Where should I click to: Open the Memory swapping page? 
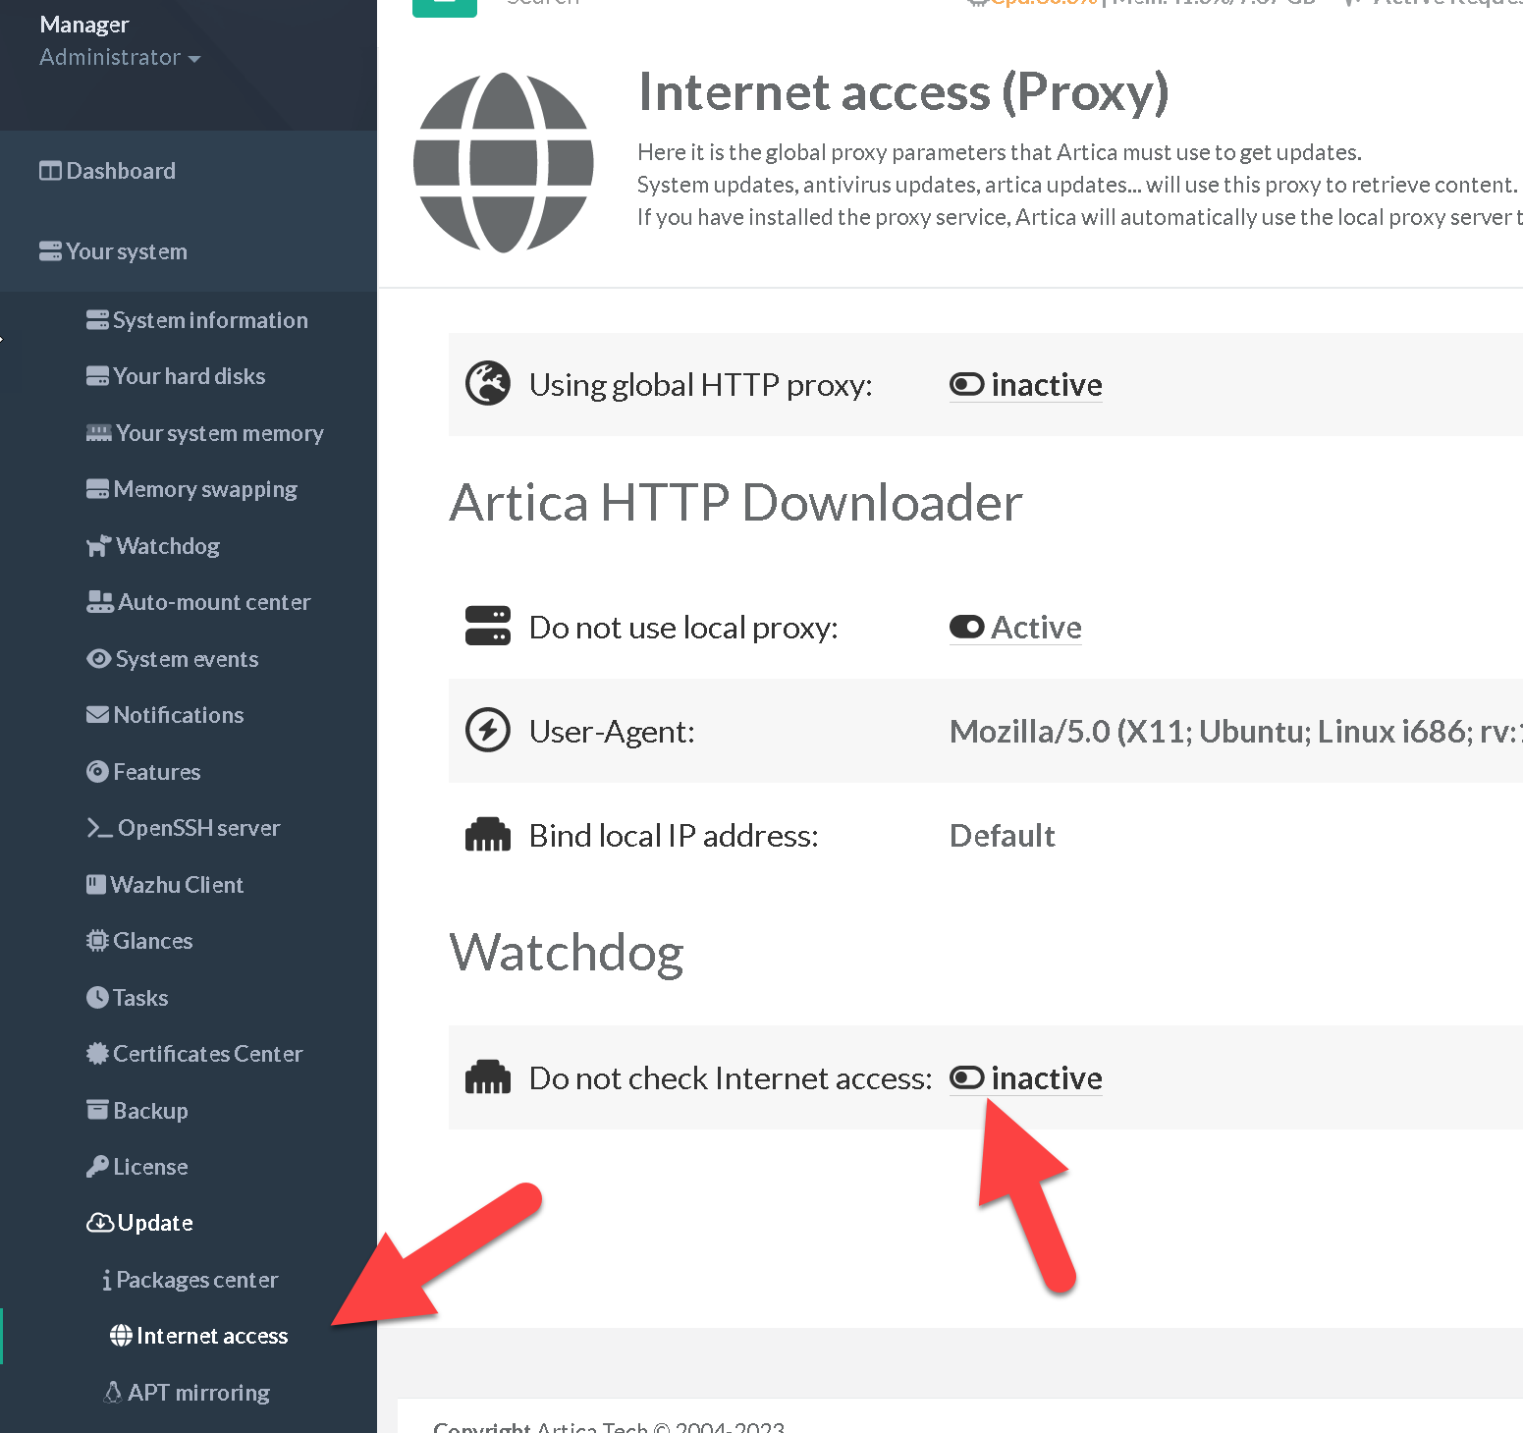click(204, 489)
